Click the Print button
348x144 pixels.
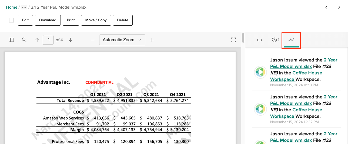click(71, 20)
